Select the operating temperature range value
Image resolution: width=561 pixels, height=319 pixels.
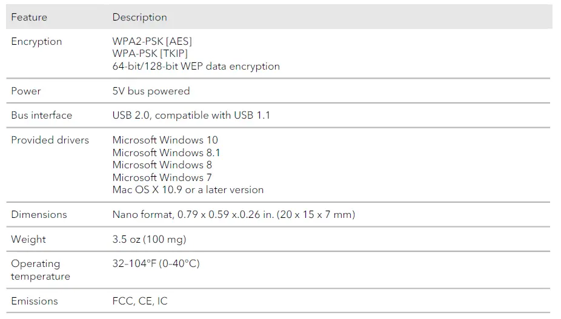coord(156,263)
